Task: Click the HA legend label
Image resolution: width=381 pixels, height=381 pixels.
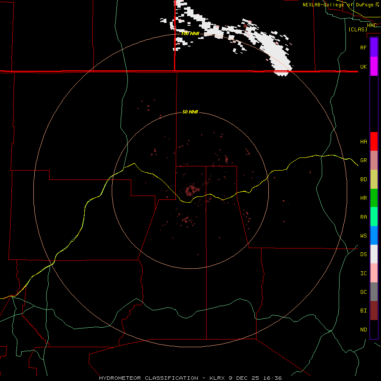Action: tap(363, 142)
